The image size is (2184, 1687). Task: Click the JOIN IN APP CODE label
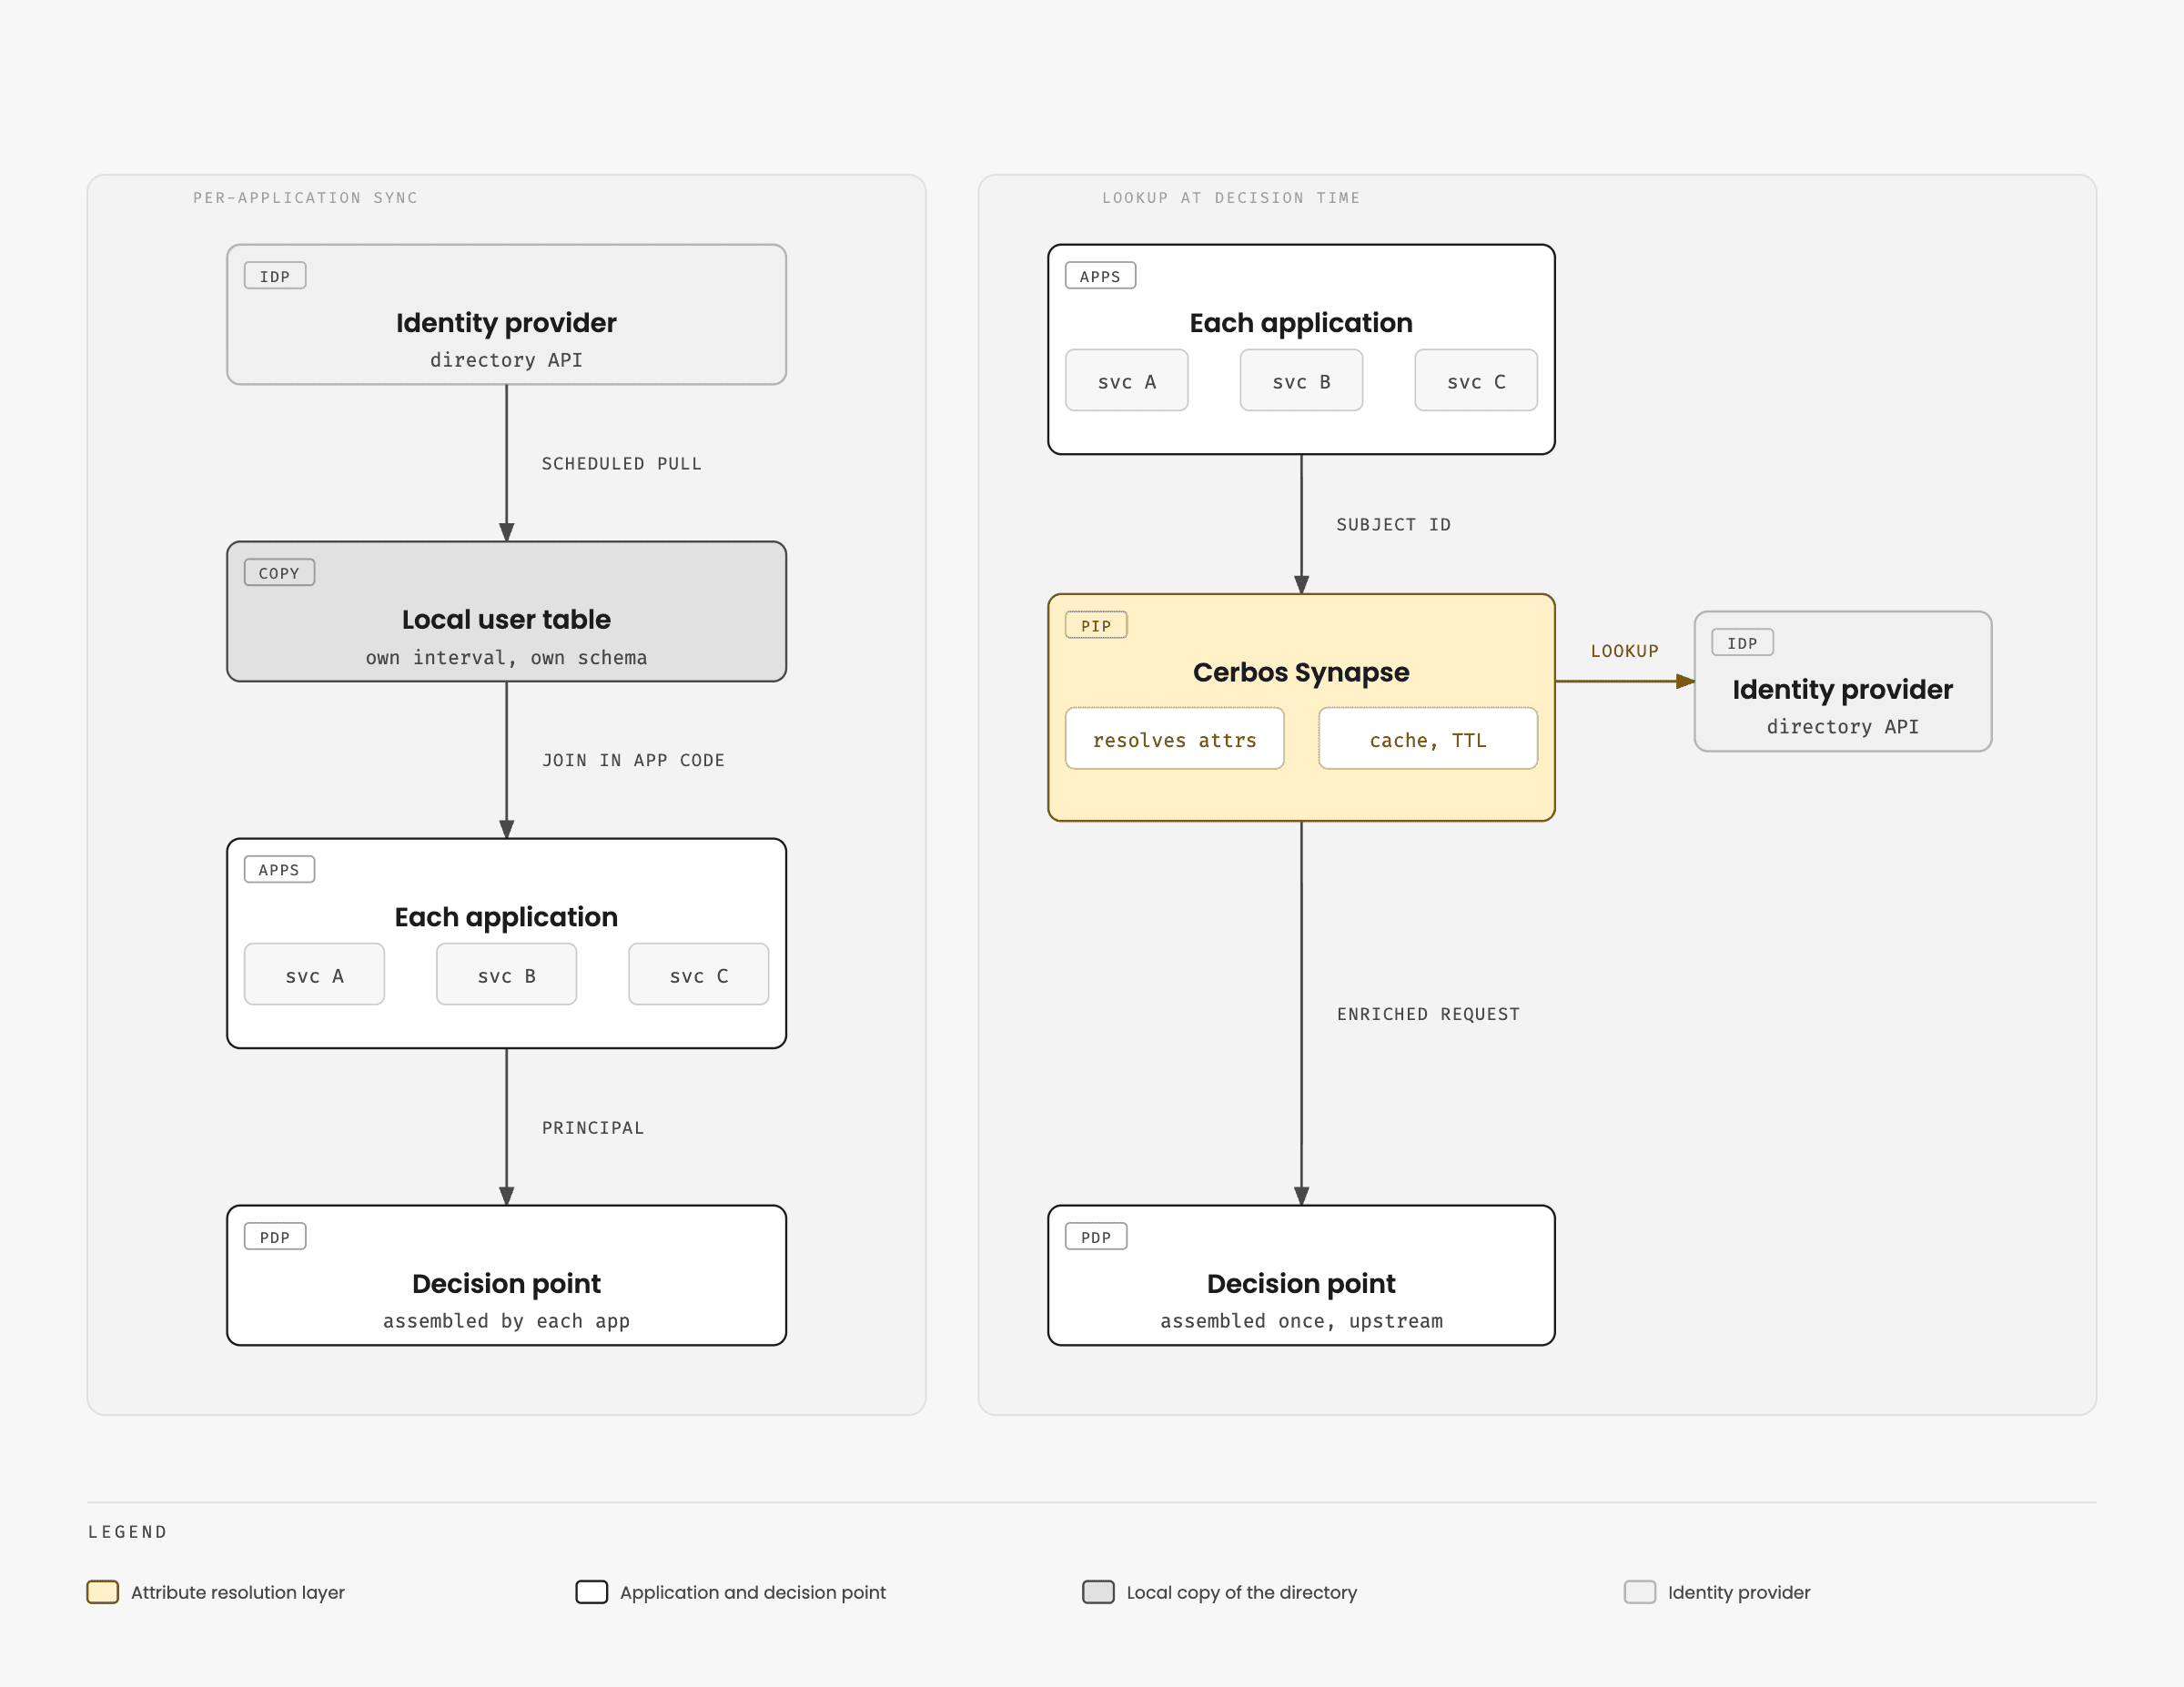tap(633, 761)
